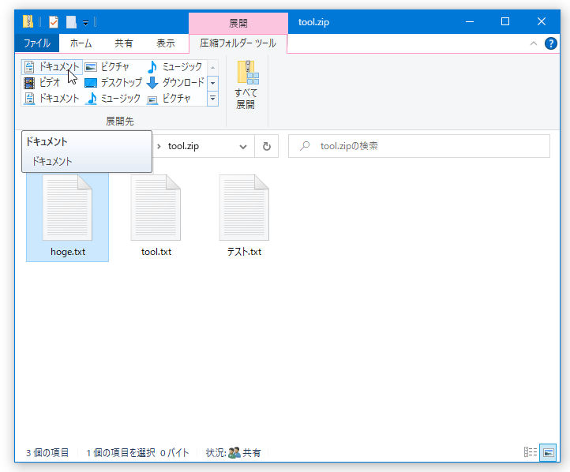Click tool.zip in the address bar
This screenshot has height=472, width=570.
[183, 146]
